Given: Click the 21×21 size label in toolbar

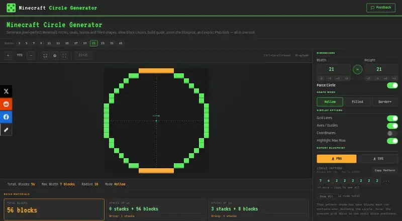Looking at the screenshot, I should [83, 55].
